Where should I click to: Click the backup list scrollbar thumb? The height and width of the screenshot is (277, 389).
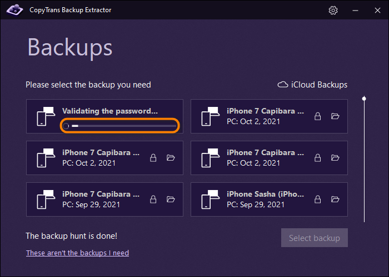click(364, 99)
